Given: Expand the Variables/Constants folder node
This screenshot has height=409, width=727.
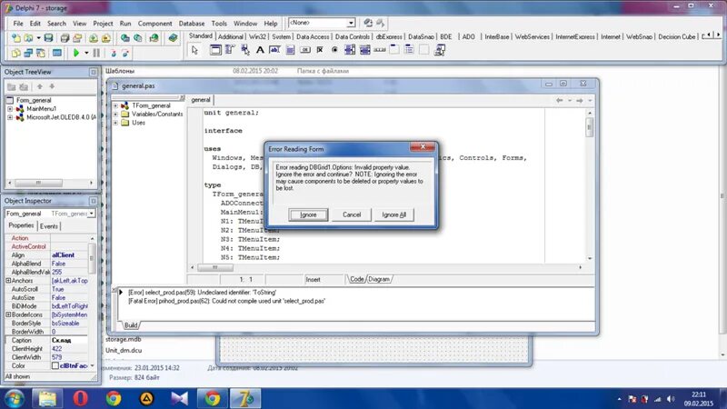Looking at the screenshot, I should [x=115, y=115].
